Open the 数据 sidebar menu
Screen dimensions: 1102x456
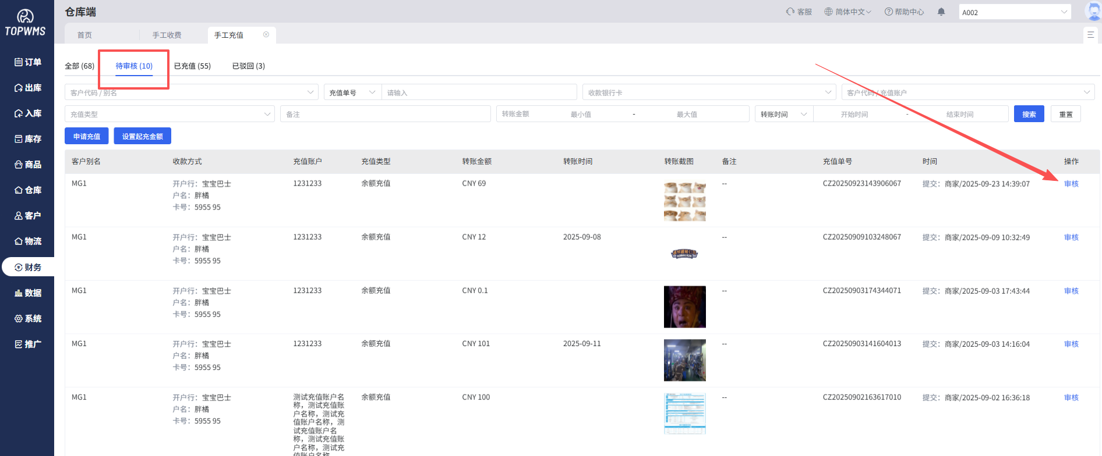[x=27, y=293]
